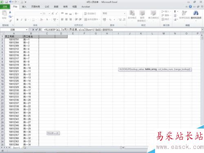Viewport: 204px width, 153px height.
Task: Click the Comma Style icon
Action: pyautogui.click(x=114, y=20)
